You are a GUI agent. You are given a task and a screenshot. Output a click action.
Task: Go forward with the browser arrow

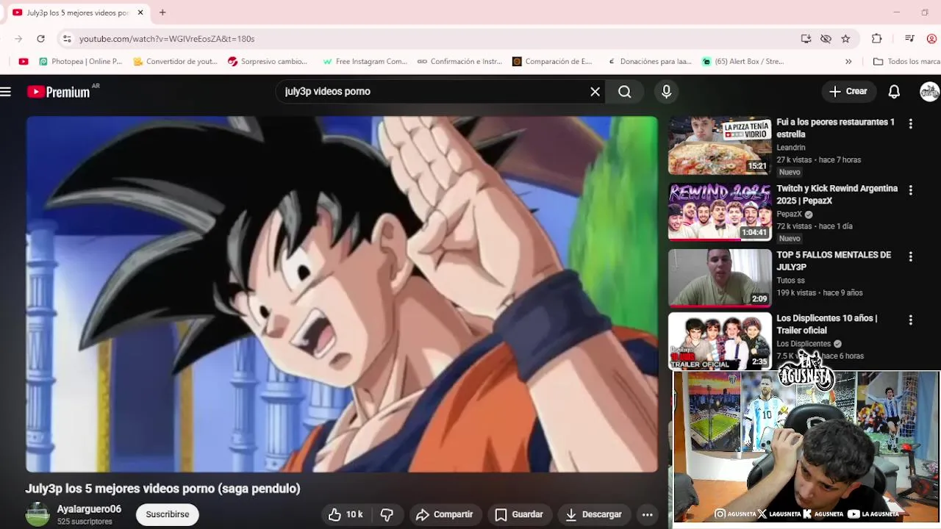point(18,39)
